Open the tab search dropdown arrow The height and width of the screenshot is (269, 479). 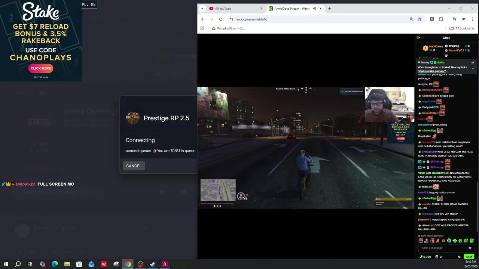pyautogui.click(x=202, y=9)
